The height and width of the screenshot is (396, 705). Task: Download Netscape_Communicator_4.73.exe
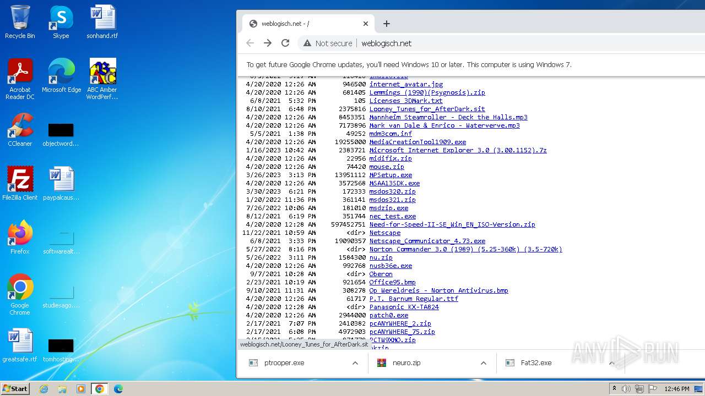pyautogui.click(x=427, y=241)
